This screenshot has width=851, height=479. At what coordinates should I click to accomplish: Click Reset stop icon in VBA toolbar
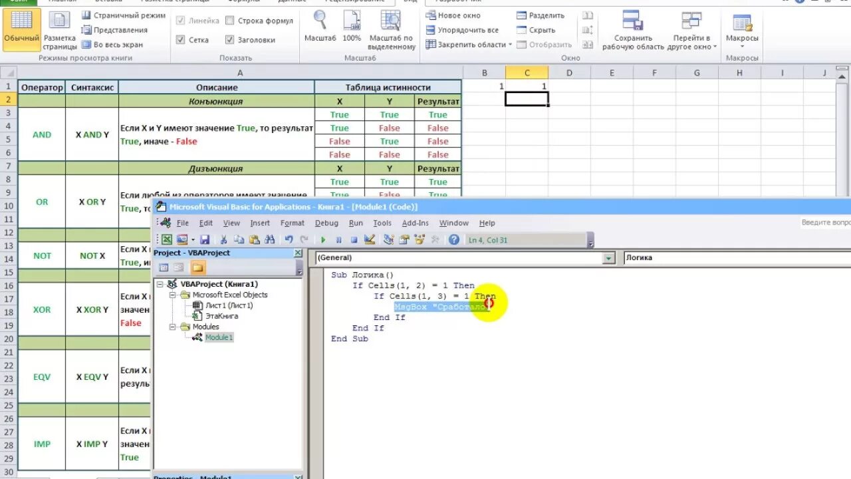(x=354, y=239)
